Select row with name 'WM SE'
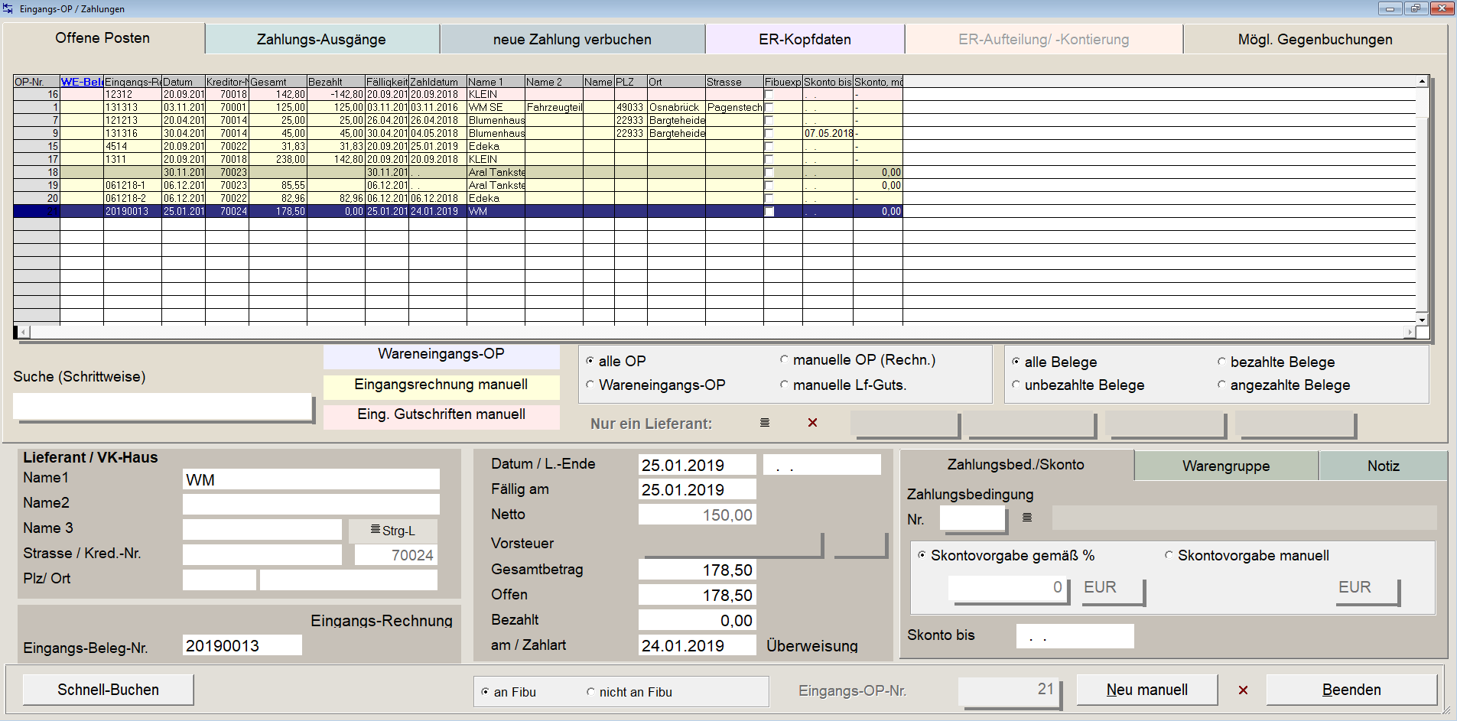The height and width of the screenshot is (721, 1457). click(457, 107)
